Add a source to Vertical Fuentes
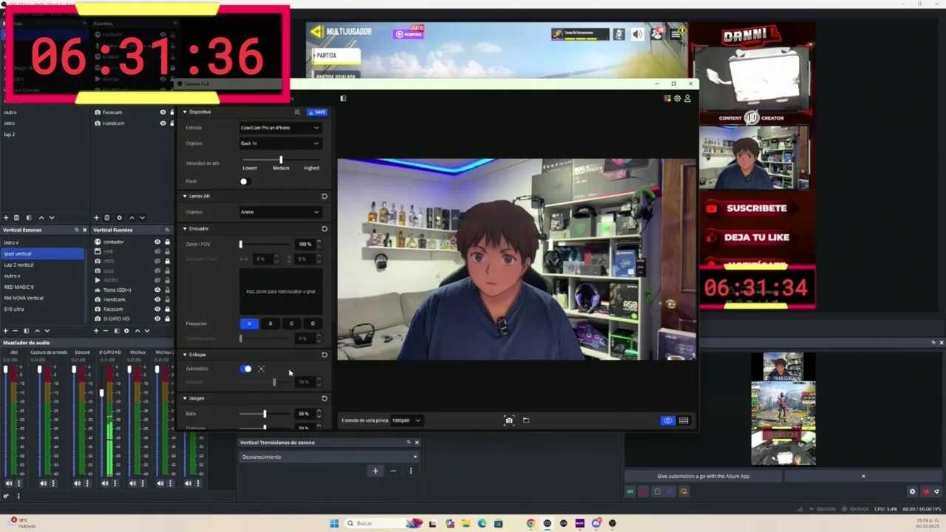Image resolution: width=946 pixels, height=532 pixels. [x=96, y=330]
